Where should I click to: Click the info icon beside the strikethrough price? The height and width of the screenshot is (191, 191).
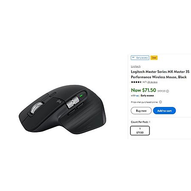point(168,91)
